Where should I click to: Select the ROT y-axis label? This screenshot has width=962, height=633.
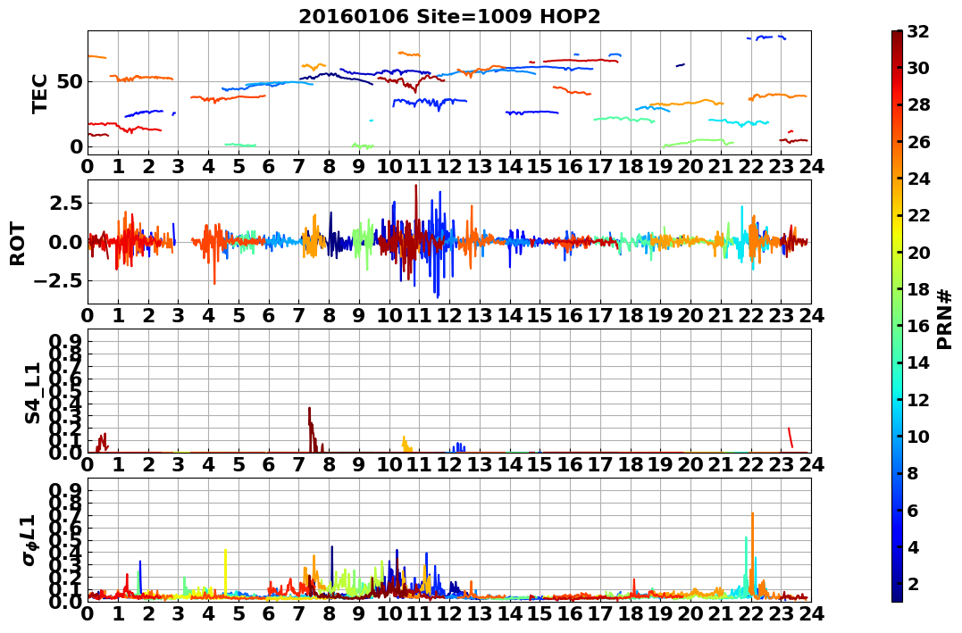[x=18, y=244]
